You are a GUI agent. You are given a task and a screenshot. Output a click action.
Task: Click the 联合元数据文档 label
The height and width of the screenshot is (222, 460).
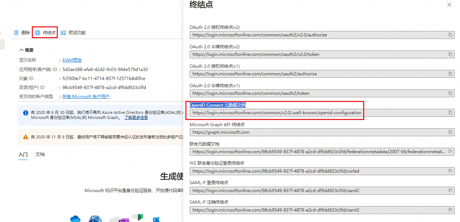(205, 144)
